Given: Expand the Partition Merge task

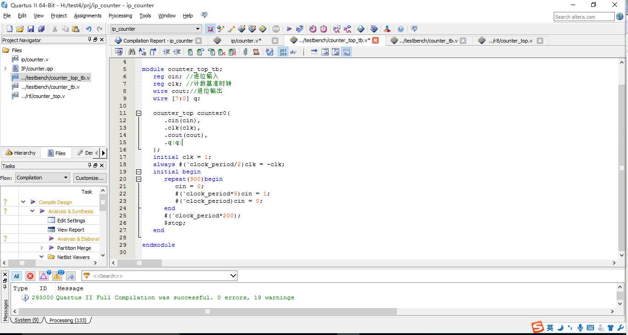Looking at the screenshot, I should [x=41, y=248].
